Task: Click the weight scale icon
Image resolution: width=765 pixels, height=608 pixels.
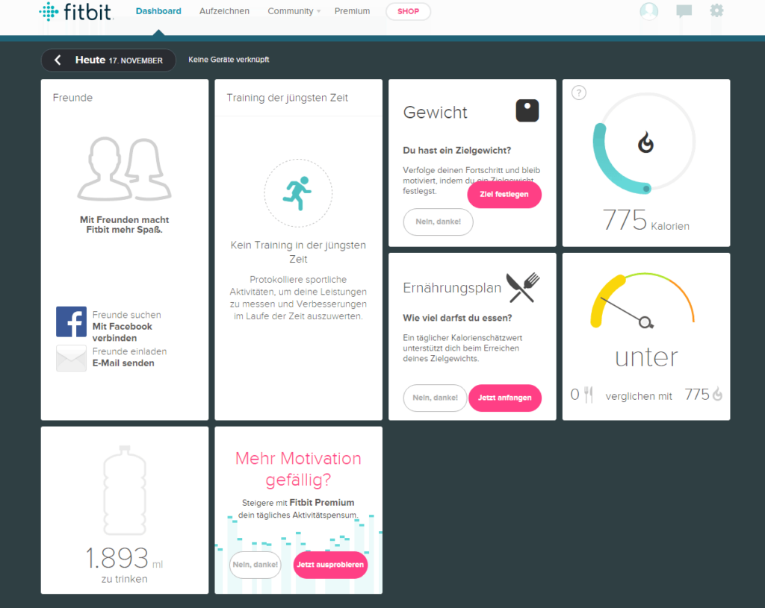Action: [527, 110]
